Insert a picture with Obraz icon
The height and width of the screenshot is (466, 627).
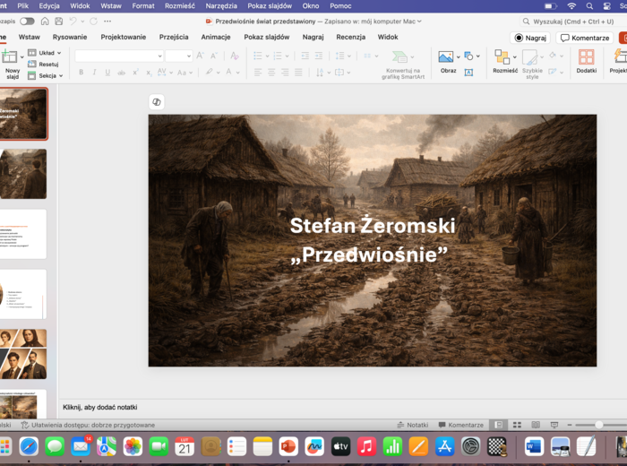point(446,57)
